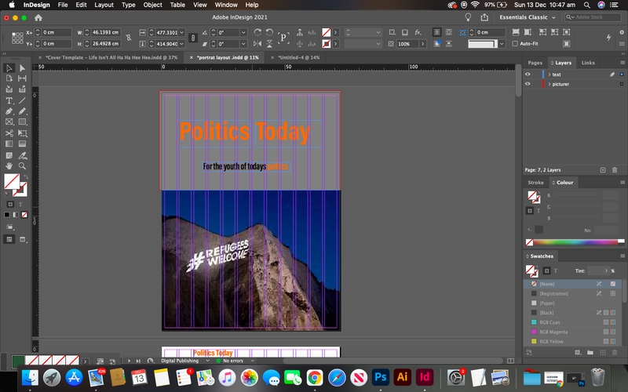Open Illustrator from the Dock
The width and height of the screenshot is (628, 392).
click(x=403, y=377)
